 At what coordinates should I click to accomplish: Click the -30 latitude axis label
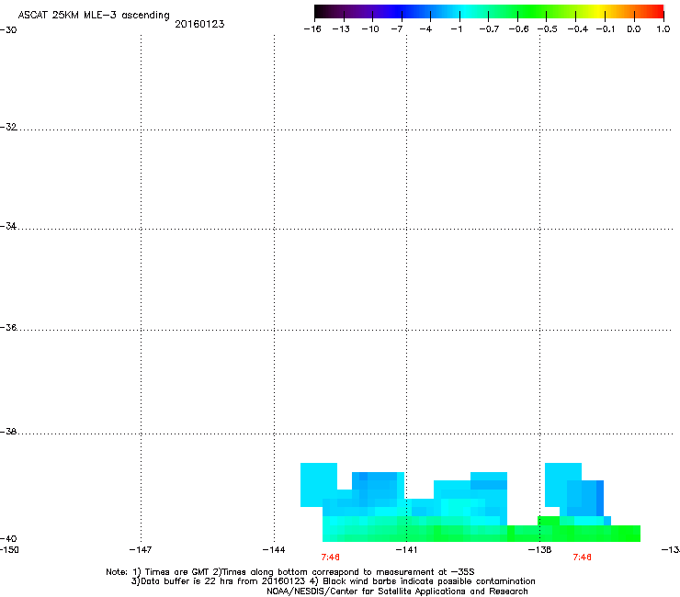[8, 30]
